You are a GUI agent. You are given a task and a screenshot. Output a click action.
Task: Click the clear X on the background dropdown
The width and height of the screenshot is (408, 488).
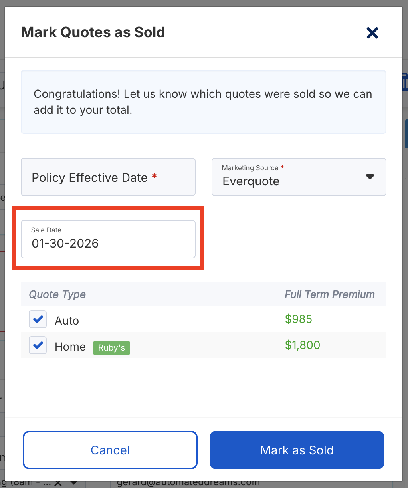[58, 483]
